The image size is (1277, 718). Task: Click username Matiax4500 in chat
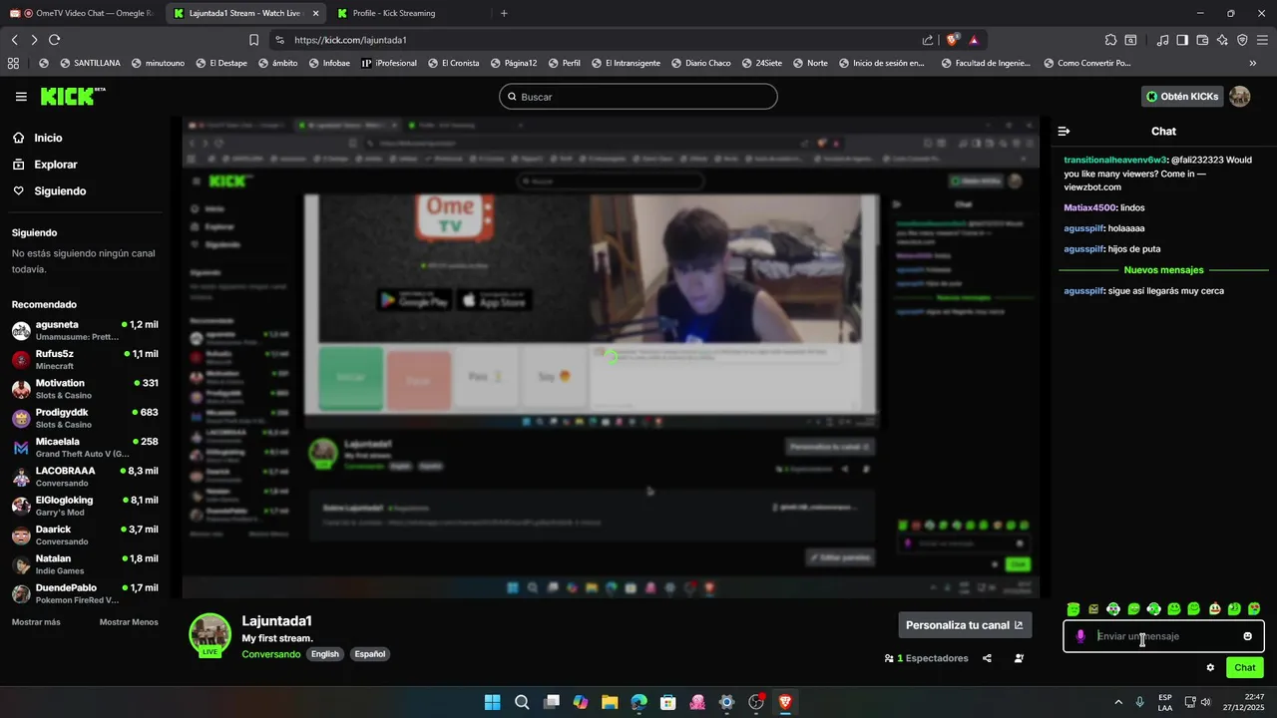[x=1089, y=207]
